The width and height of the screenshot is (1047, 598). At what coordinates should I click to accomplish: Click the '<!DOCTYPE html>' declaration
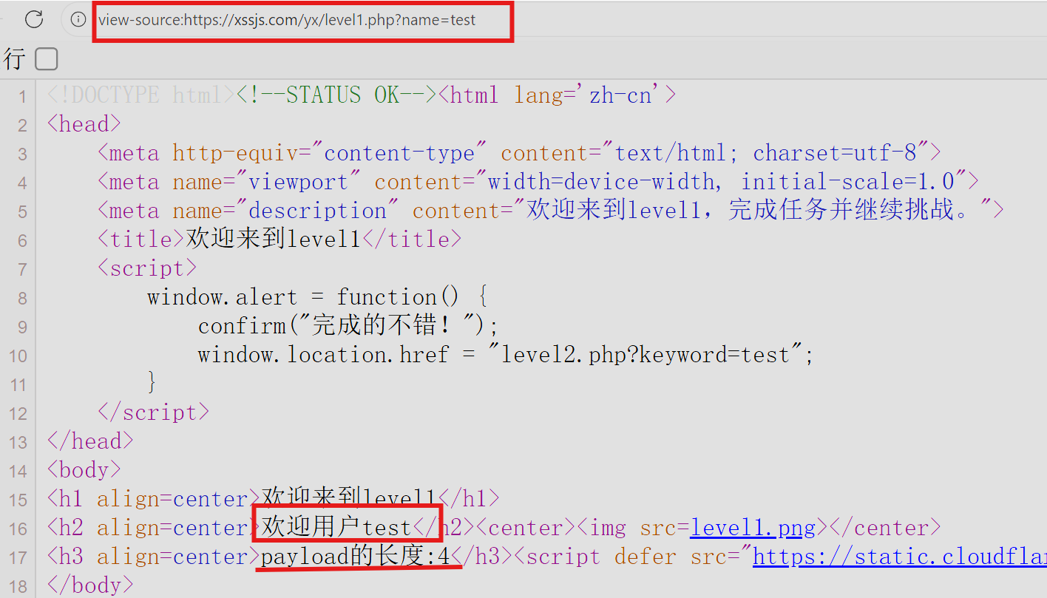tap(141, 95)
